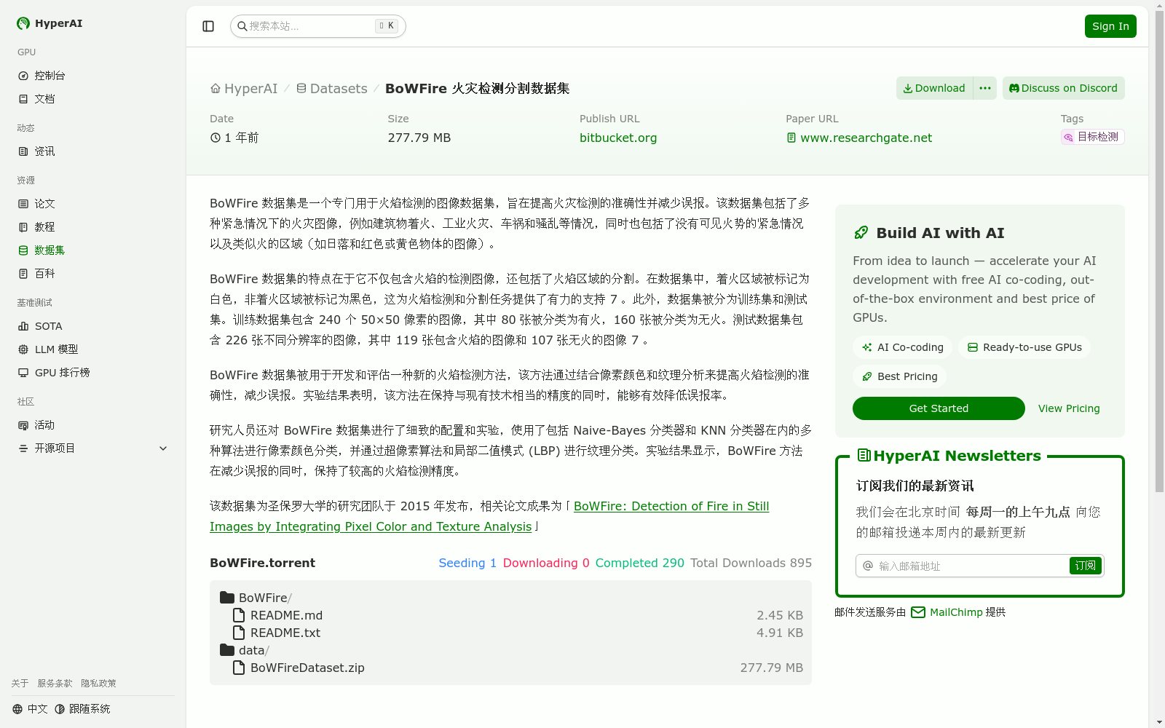Screen dimensions: 1165x728
Task: Click the Seeding 1 status
Action: (x=467, y=563)
